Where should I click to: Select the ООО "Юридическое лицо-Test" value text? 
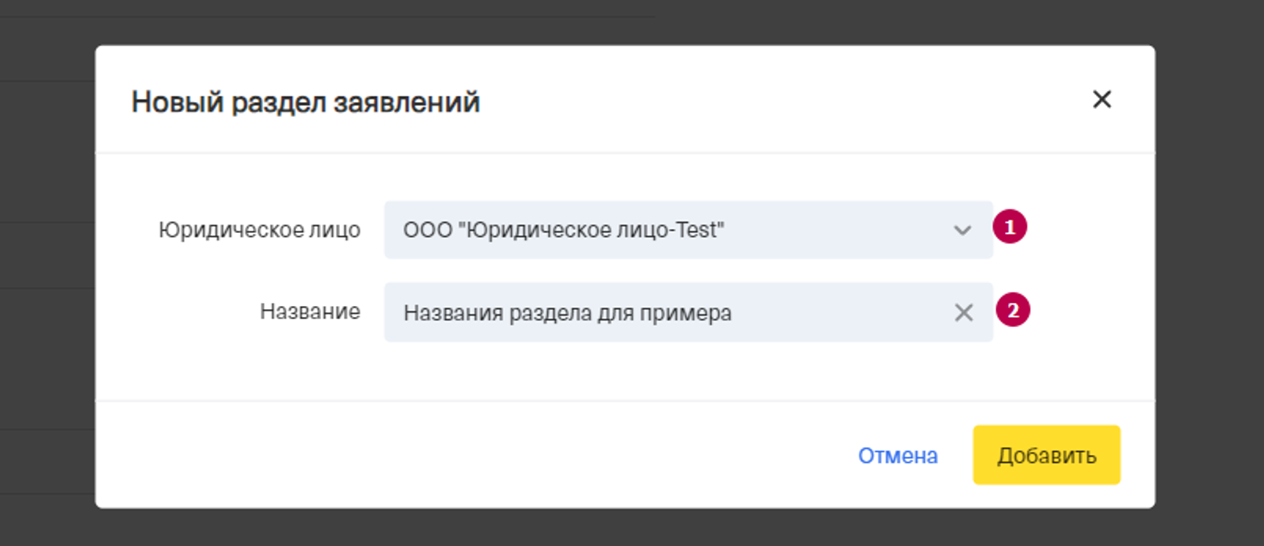(563, 230)
